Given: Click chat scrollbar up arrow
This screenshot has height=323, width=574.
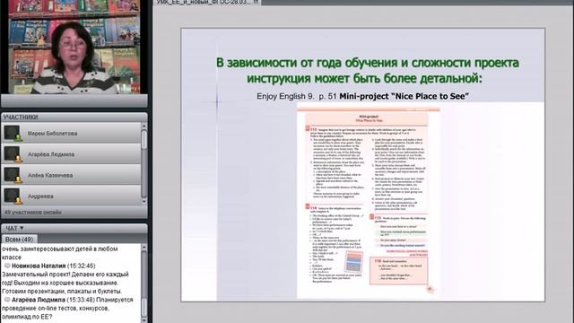Looking at the screenshot, I should pyautogui.click(x=143, y=248).
